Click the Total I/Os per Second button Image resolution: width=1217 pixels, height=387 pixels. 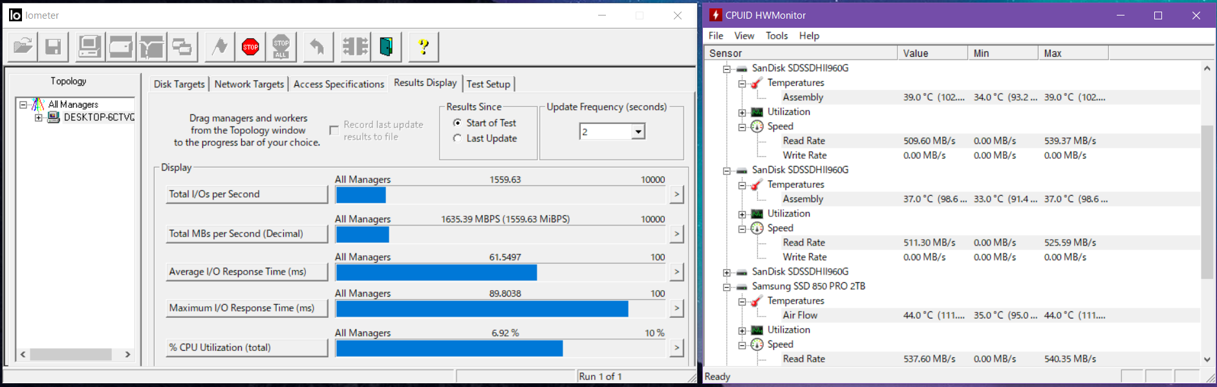coord(247,194)
